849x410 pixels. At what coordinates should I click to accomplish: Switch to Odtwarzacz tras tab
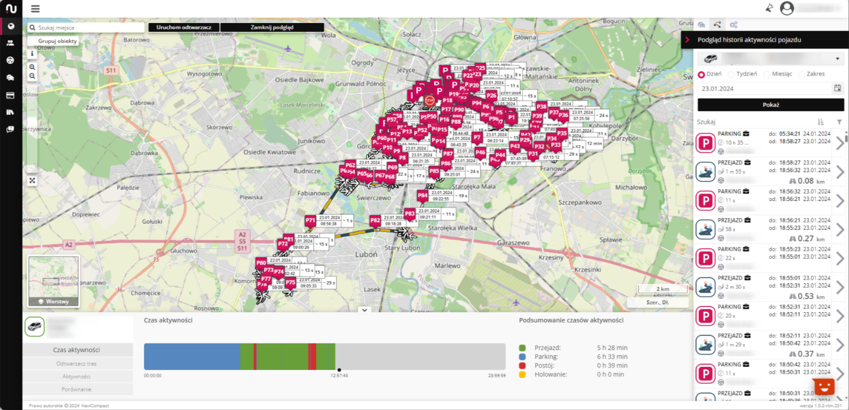77,363
